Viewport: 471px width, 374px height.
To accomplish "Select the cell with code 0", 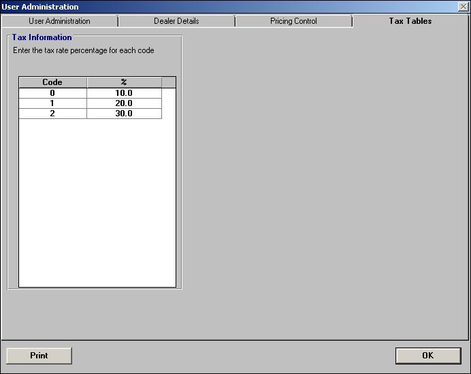I will 52,93.
